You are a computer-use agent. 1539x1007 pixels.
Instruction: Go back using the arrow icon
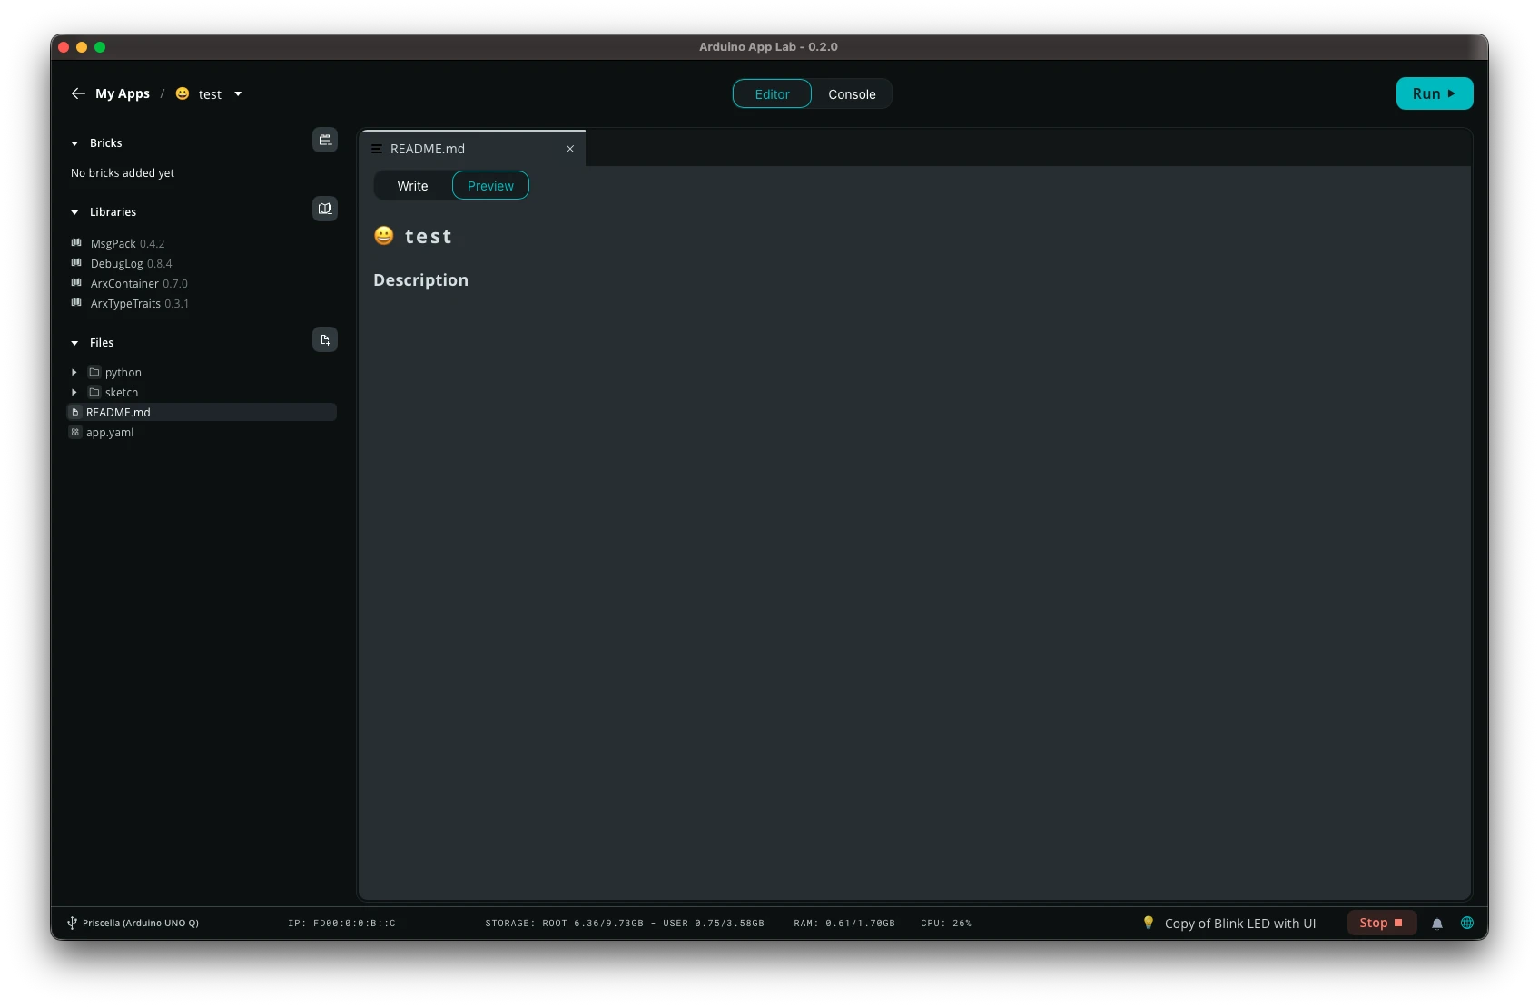pyautogui.click(x=78, y=93)
